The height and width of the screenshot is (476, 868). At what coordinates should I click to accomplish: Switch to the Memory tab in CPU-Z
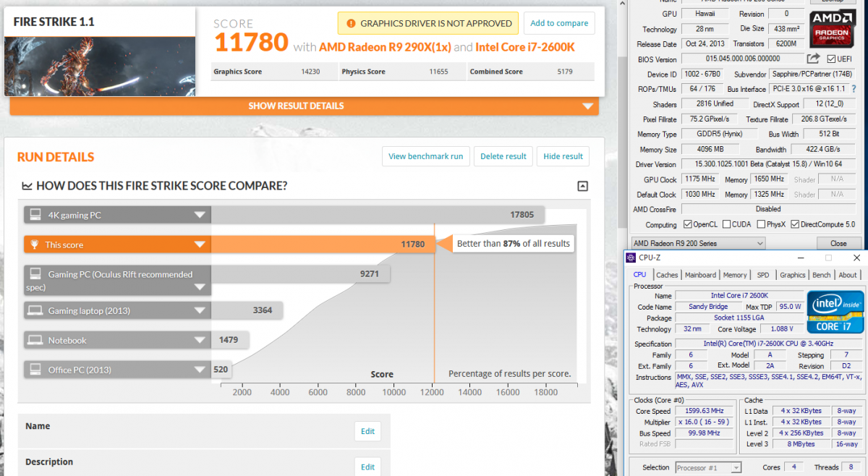coord(735,275)
